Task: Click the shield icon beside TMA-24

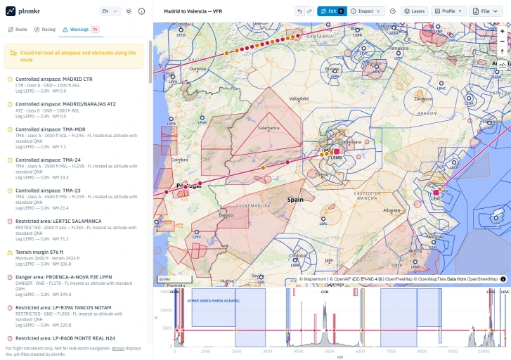Action: [10, 160]
